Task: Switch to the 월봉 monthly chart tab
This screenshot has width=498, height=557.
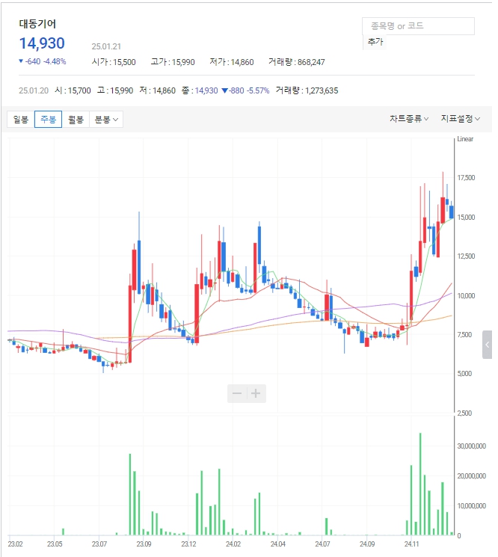Action: 76,119
